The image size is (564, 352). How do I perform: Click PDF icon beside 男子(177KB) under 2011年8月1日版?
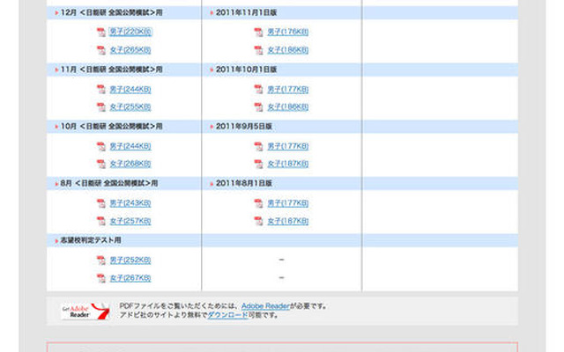pyautogui.click(x=258, y=203)
